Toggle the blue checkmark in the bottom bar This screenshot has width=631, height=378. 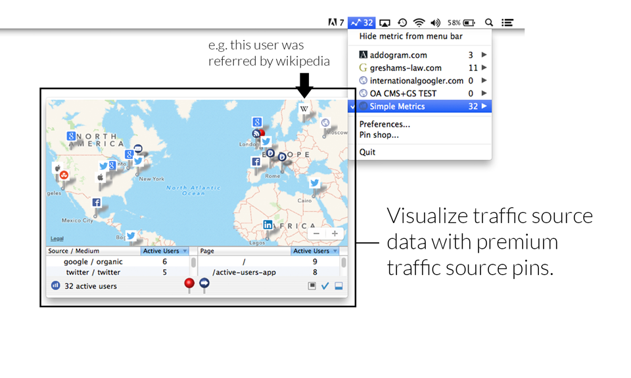click(x=325, y=285)
